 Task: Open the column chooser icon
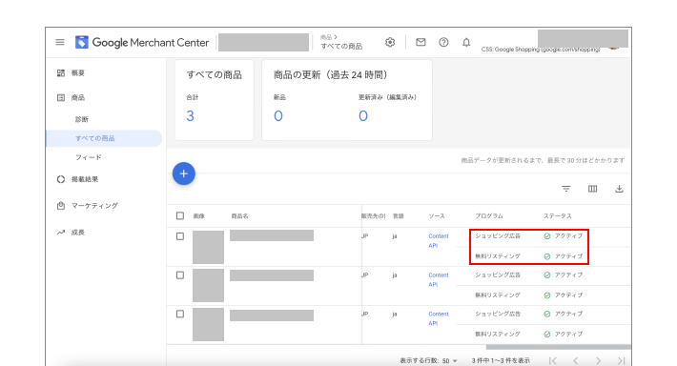pos(592,189)
